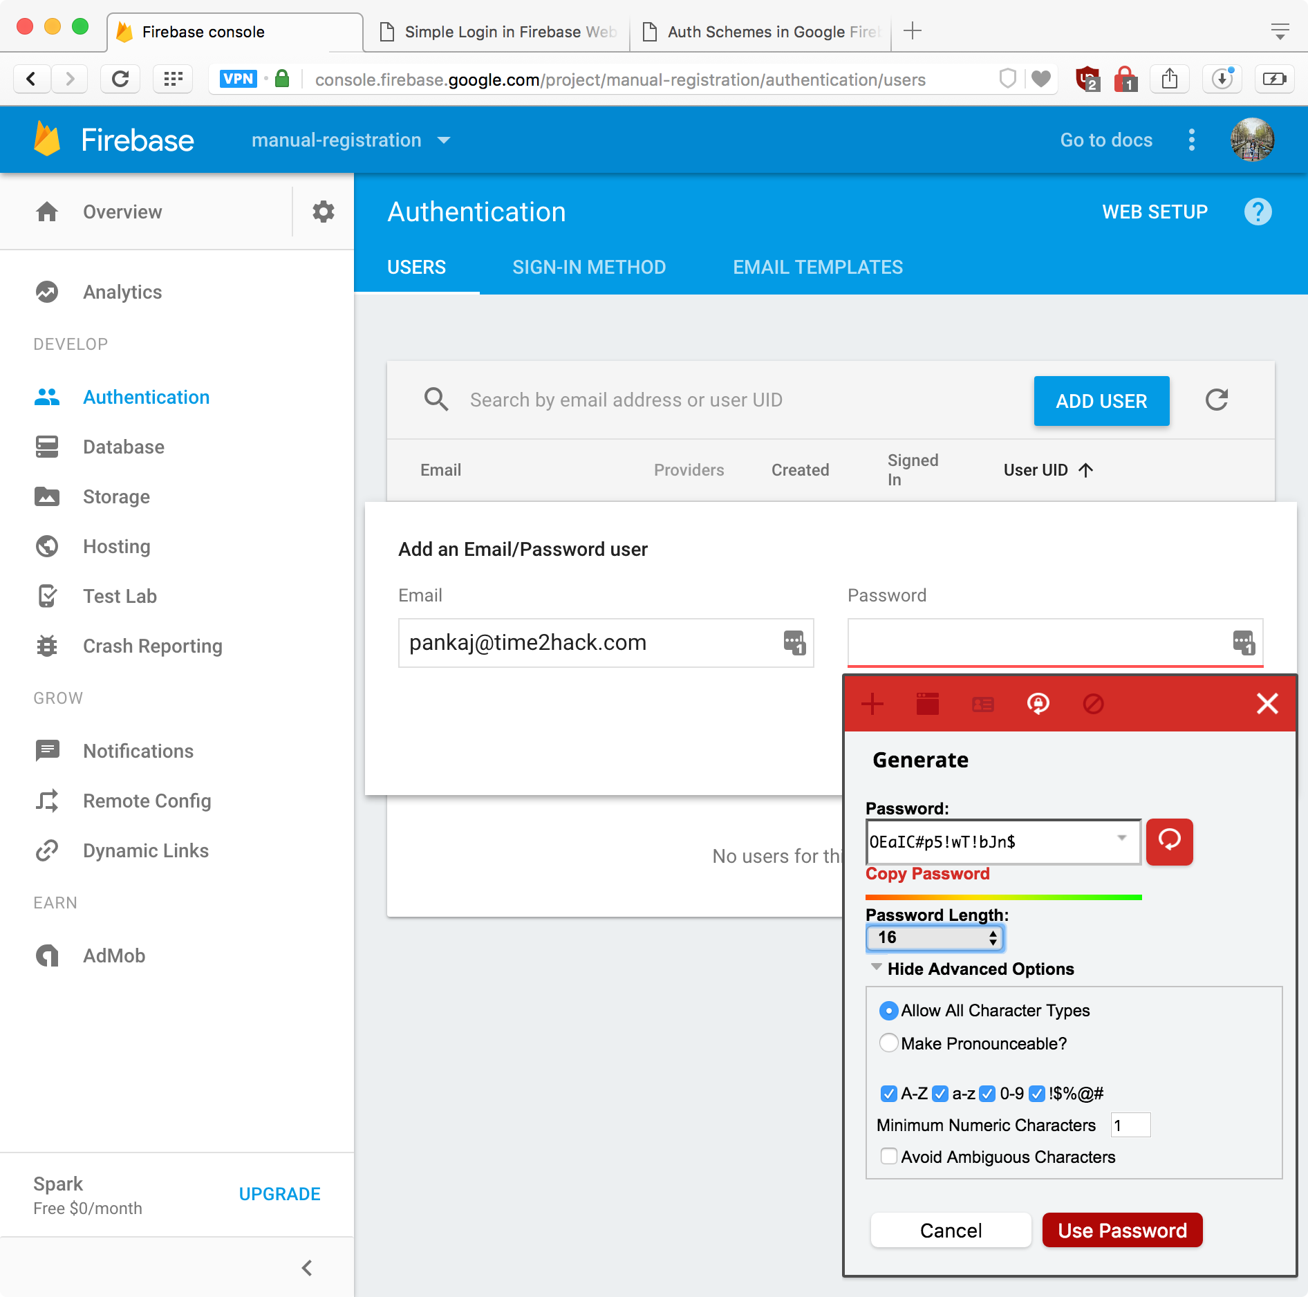
Task: Open the three-dot overflow menu in header
Action: point(1191,140)
